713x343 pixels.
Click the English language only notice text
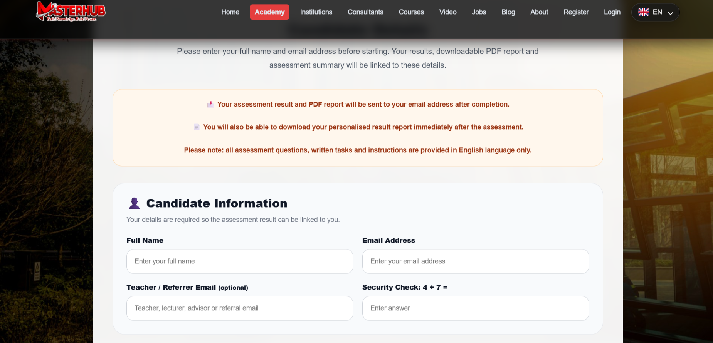tap(358, 150)
